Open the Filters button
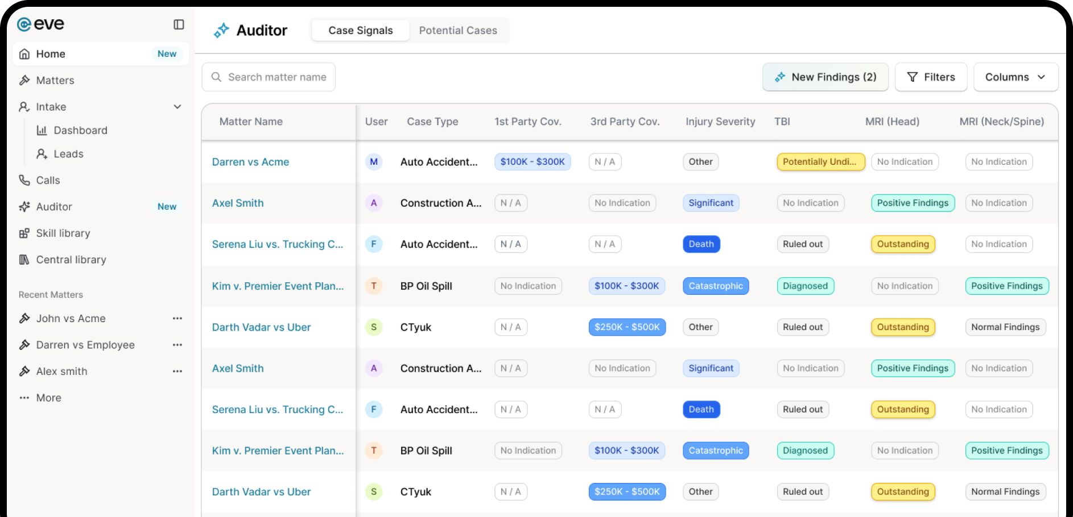The width and height of the screenshot is (1073, 517). pos(931,77)
